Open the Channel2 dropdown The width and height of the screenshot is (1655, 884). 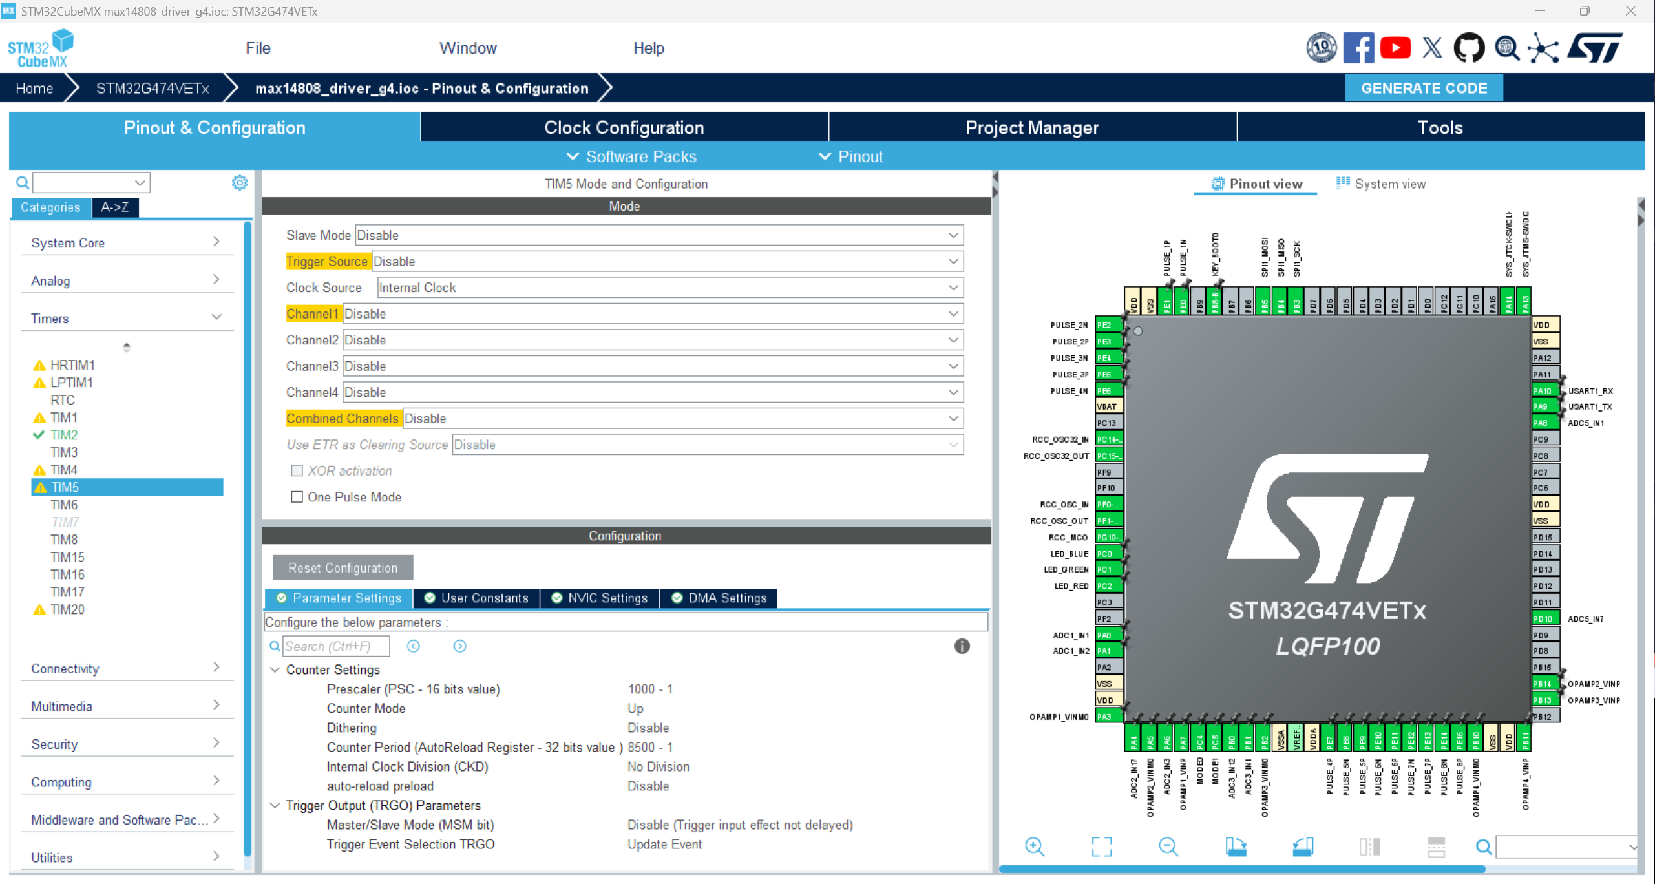pos(653,340)
